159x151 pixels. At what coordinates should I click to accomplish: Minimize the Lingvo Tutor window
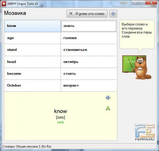coord(135,3)
